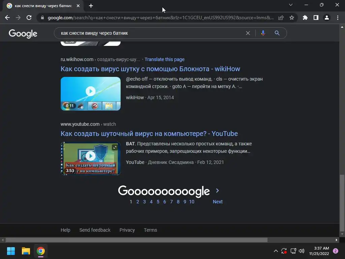Go to results page 3
The image size is (345, 259).
[x=144, y=202]
